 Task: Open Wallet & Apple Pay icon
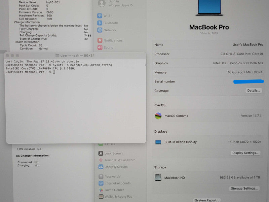pyautogui.click(x=101, y=197)
